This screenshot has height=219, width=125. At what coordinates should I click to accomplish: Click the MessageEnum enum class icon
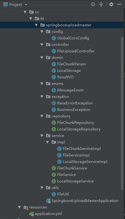click(x=54, y=90)
